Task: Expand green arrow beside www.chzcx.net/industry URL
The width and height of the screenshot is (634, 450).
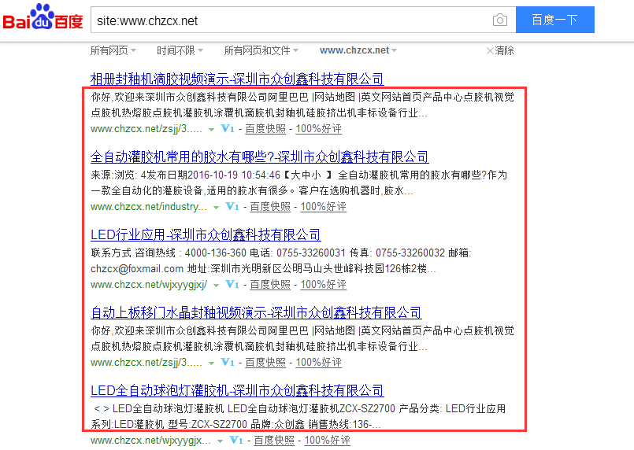Action: [216, 208]
